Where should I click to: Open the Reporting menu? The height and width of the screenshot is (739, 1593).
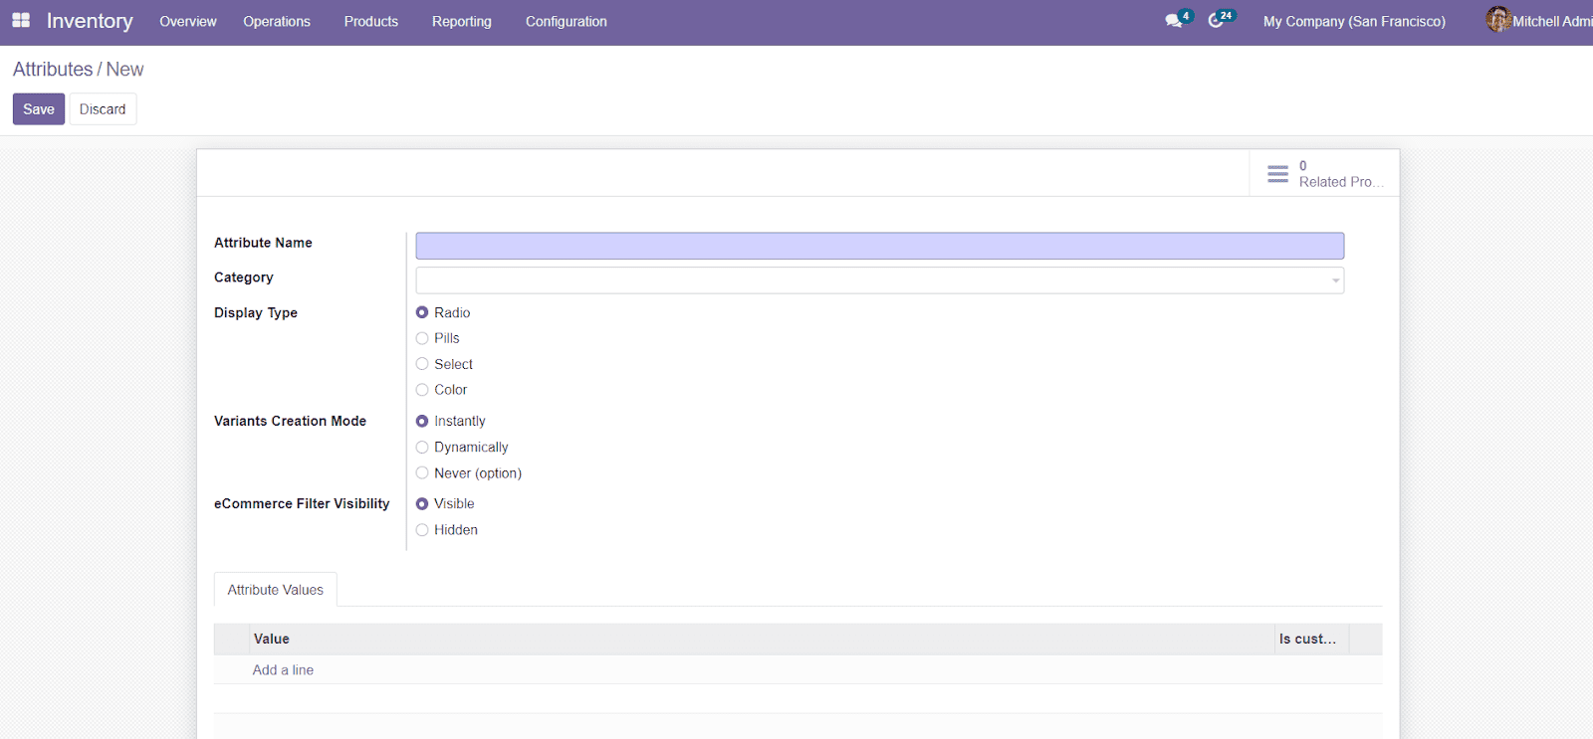[x=461, y=22]
